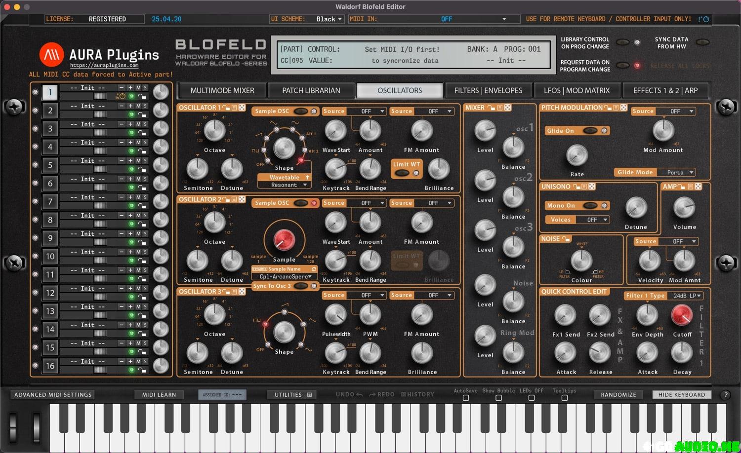Click the Randomize button

point(618,395)
